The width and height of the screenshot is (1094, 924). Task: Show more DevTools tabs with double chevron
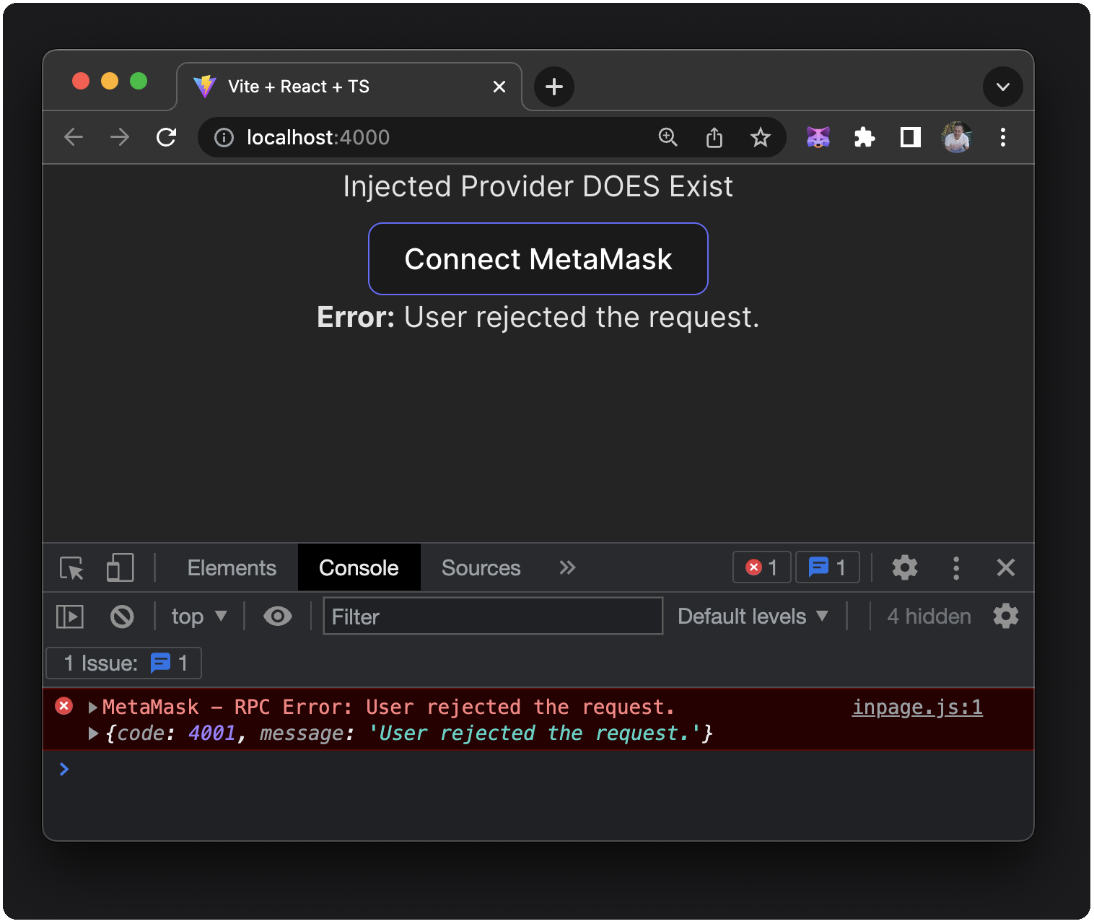(x=567, y=568)
